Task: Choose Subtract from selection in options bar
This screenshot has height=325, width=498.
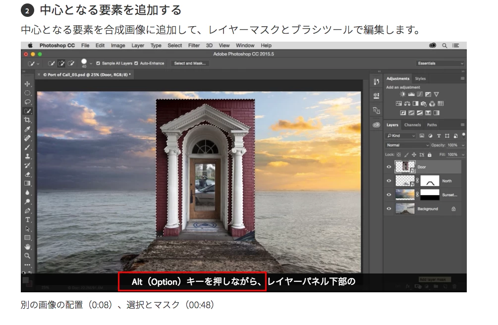Action: 71,63
